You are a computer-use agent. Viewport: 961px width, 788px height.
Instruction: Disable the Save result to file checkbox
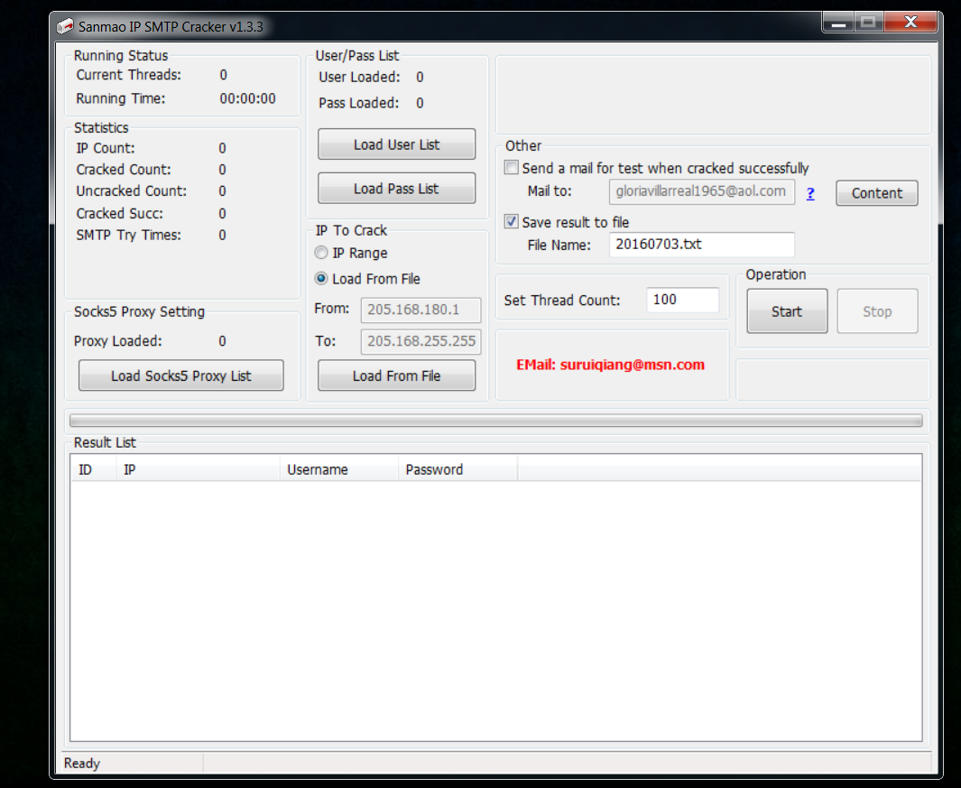pos(511,221)
